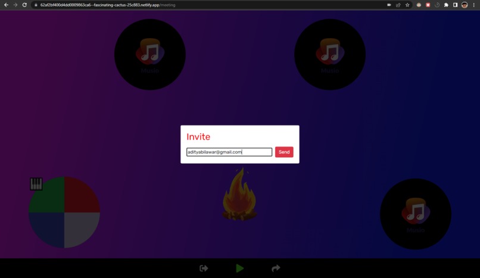Select the green quadrant of the color wheel
This screenshot has height=278, width=480.
49,196
